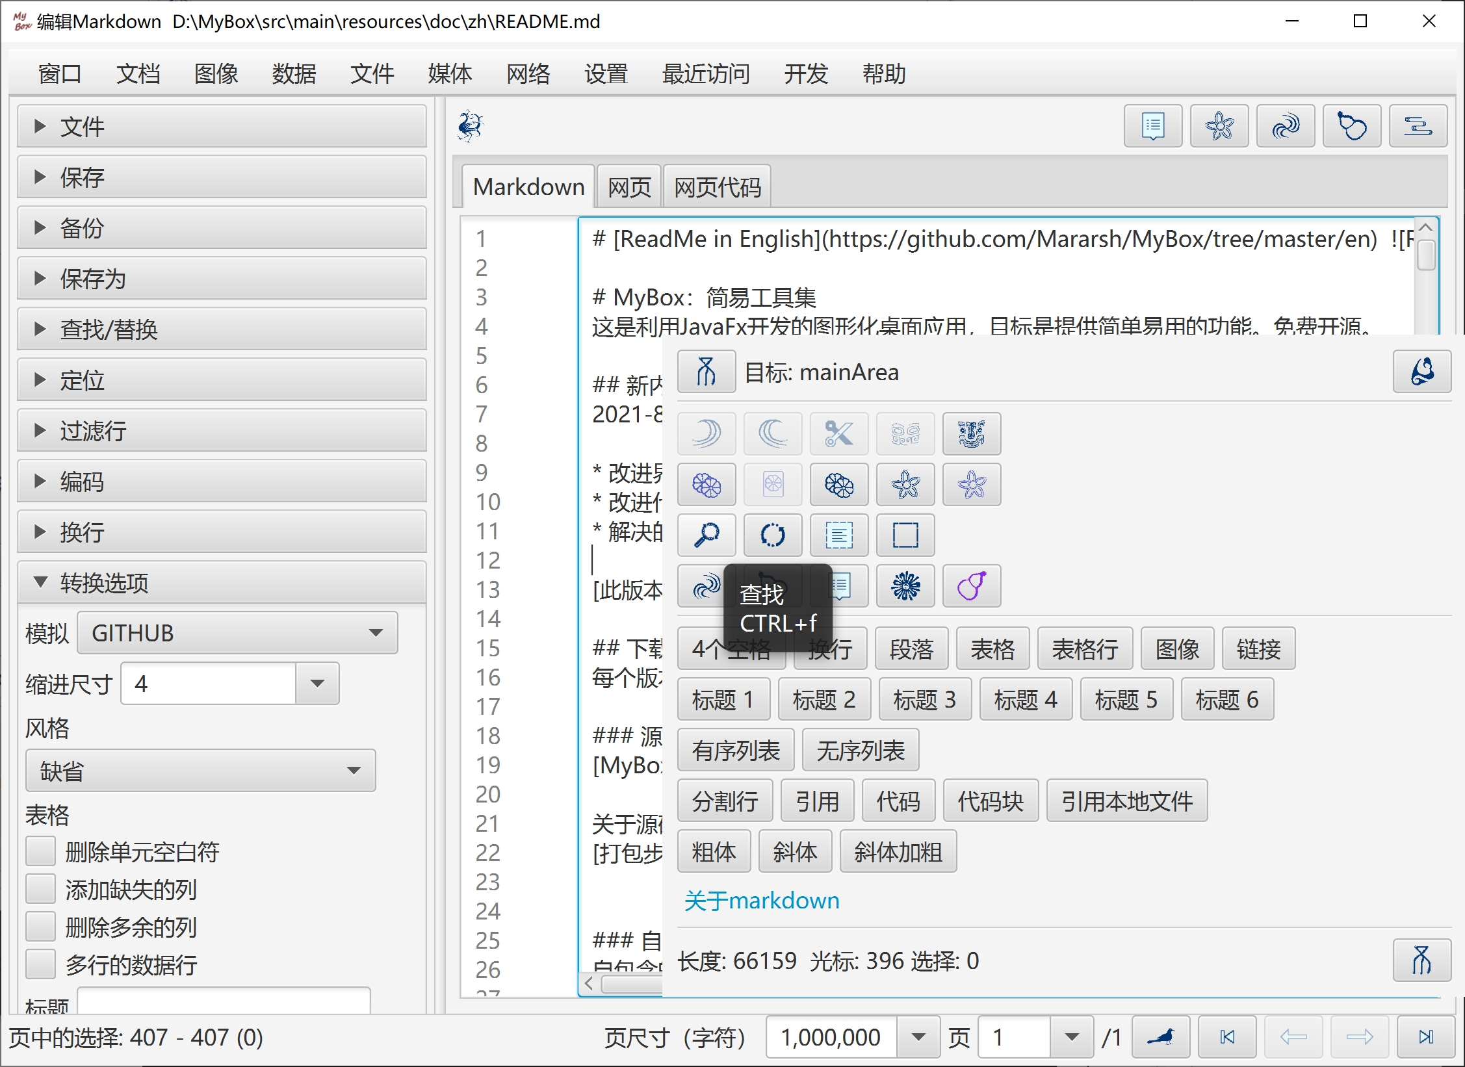Open the 帮助 menu
The height and width of the screenshot is (1067, 1465).
click(x=884, y=73)
